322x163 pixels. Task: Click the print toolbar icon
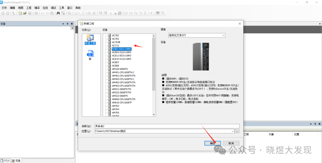[36, 13]
